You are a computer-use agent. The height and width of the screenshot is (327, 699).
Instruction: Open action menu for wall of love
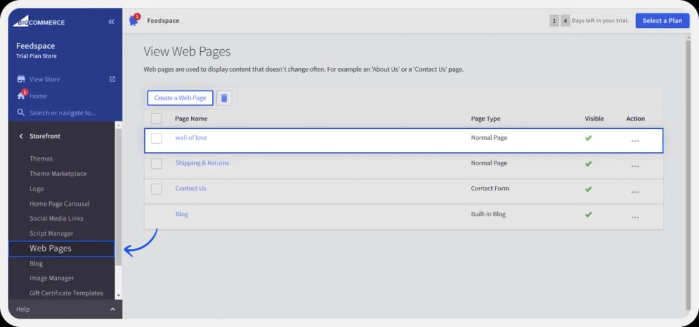pyautogui.click(x=635, y=141)
